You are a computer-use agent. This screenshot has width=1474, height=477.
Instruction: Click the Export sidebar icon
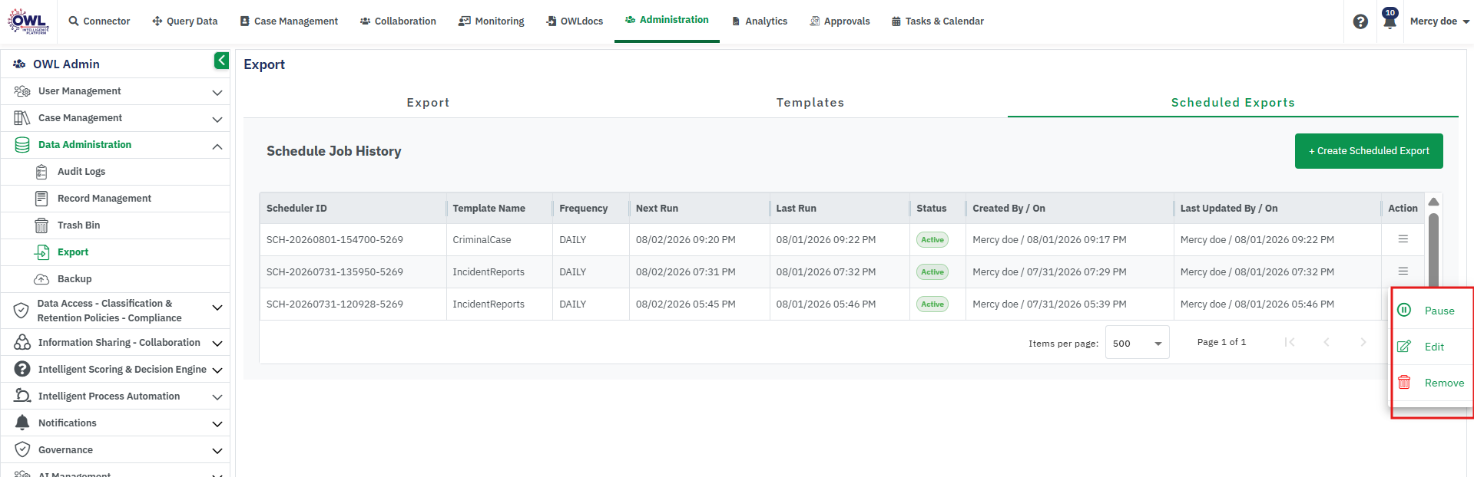41,252
